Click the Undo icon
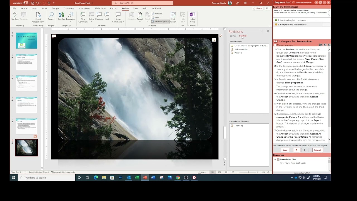 click(x=37, y=3)
